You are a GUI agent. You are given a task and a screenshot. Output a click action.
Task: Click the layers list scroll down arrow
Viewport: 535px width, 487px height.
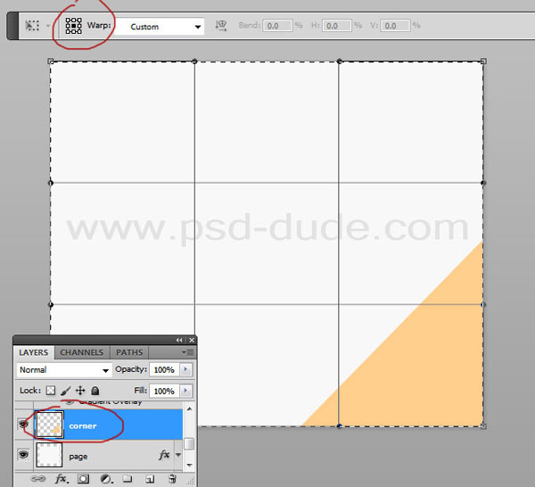[x=189, y=465]
